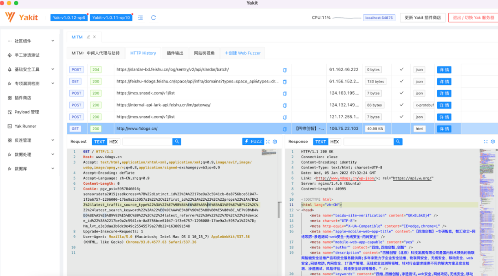Copy URL of slardar-bd.feishu.cn row
Image resolution: width=498 pixels, height=276 pixels.
(285, 70)
